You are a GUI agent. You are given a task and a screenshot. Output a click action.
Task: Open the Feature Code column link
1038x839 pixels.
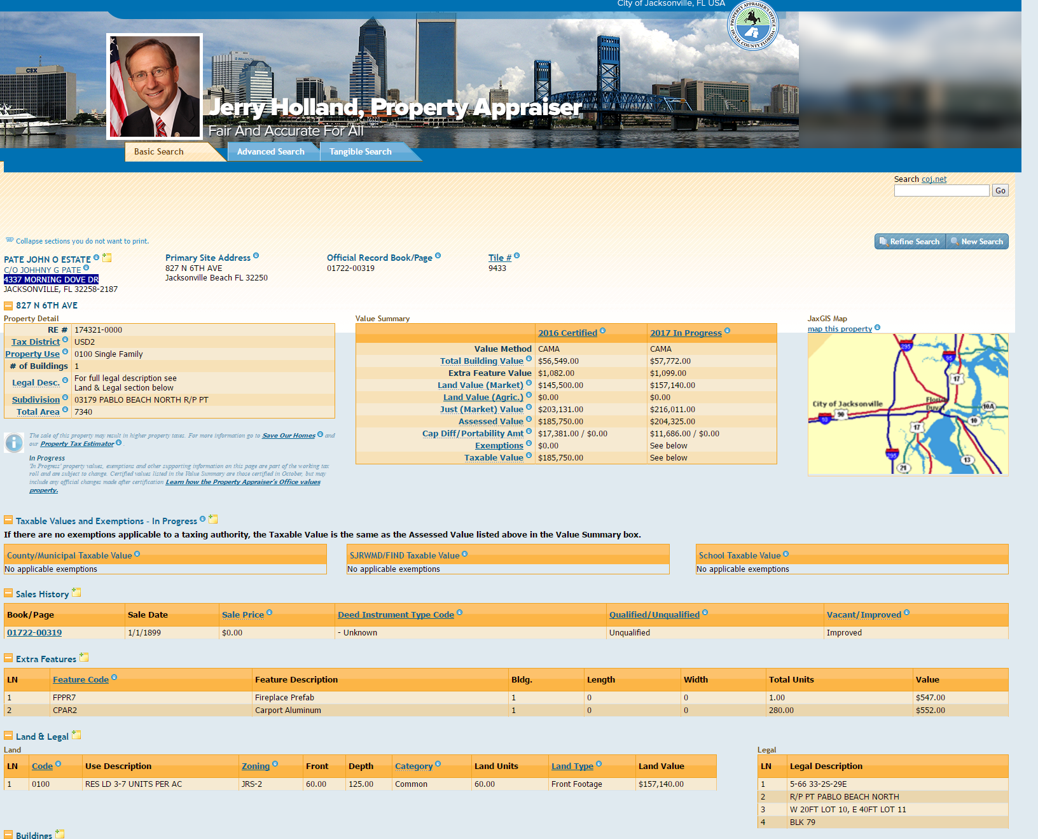pyautogui.click(x=81, y=680)
